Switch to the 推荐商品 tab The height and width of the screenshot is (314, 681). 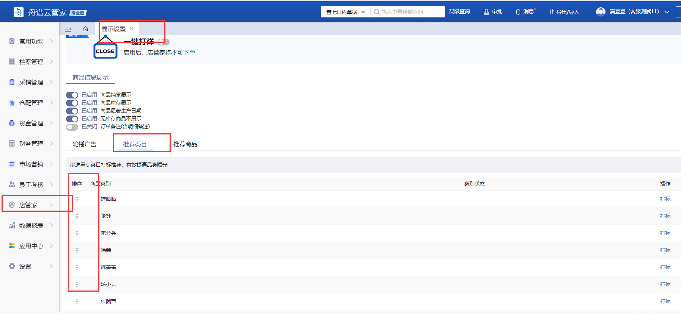coord(185,144)
